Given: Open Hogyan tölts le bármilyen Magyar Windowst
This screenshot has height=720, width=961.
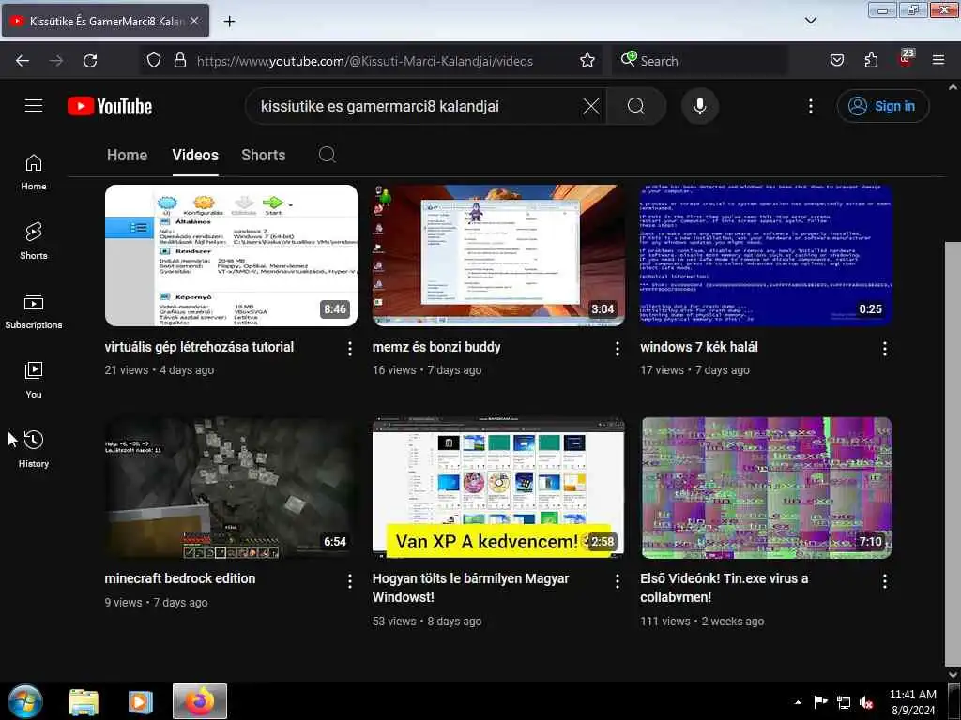Looking at the screenshot, I should [x=471, y=588].
